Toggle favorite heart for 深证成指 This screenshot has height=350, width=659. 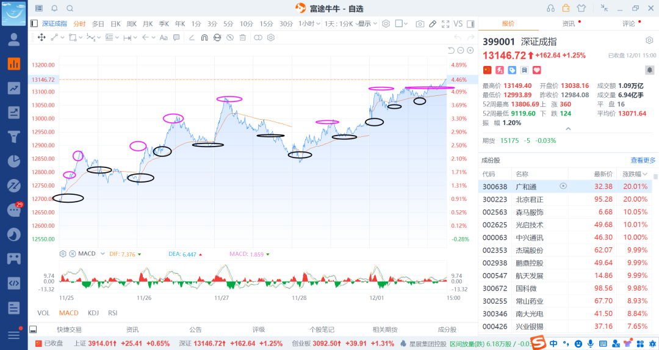click(x=537, y=70)
